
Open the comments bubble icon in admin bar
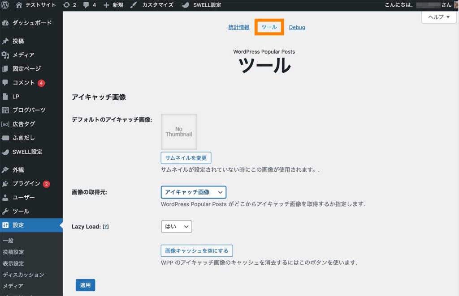(87, 5)
